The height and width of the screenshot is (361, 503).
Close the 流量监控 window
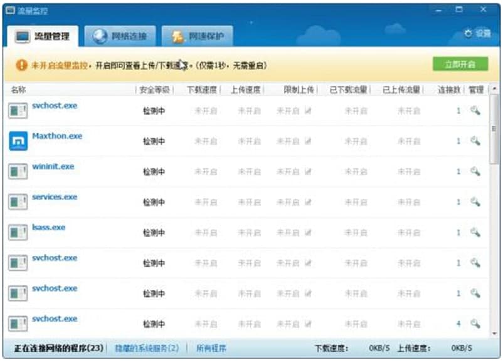coord(483,9)
